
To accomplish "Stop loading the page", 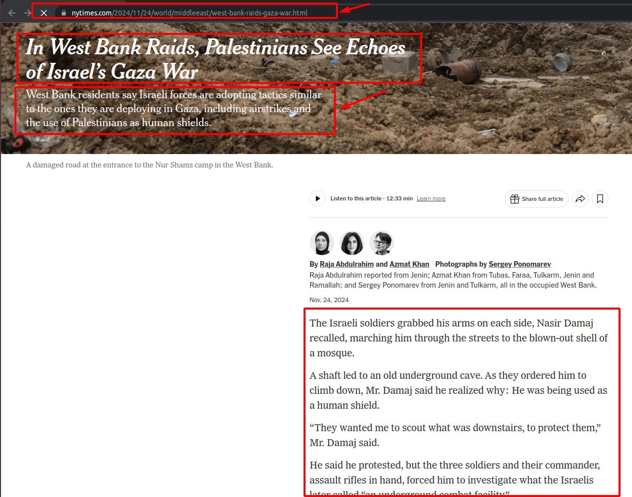I will 44,13.
